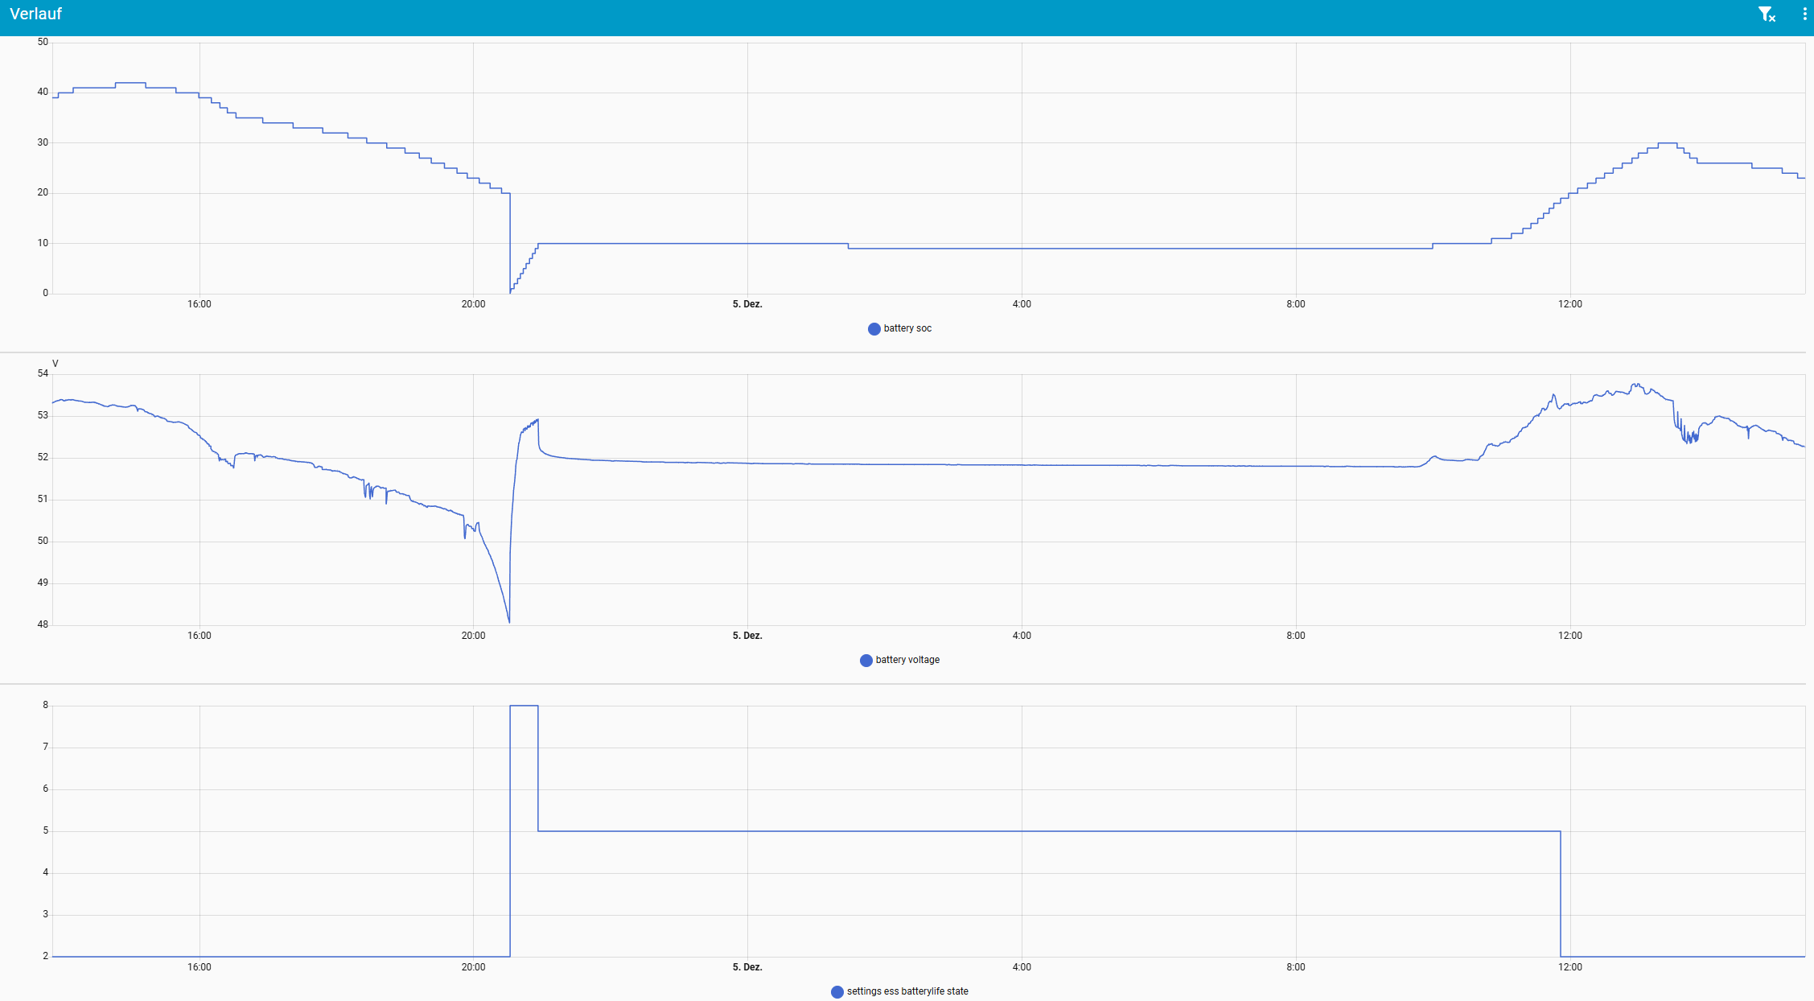This screenshot has width=1814, height=1001.
Task: Toggle the battery voltage legend label
Action: 907,660
